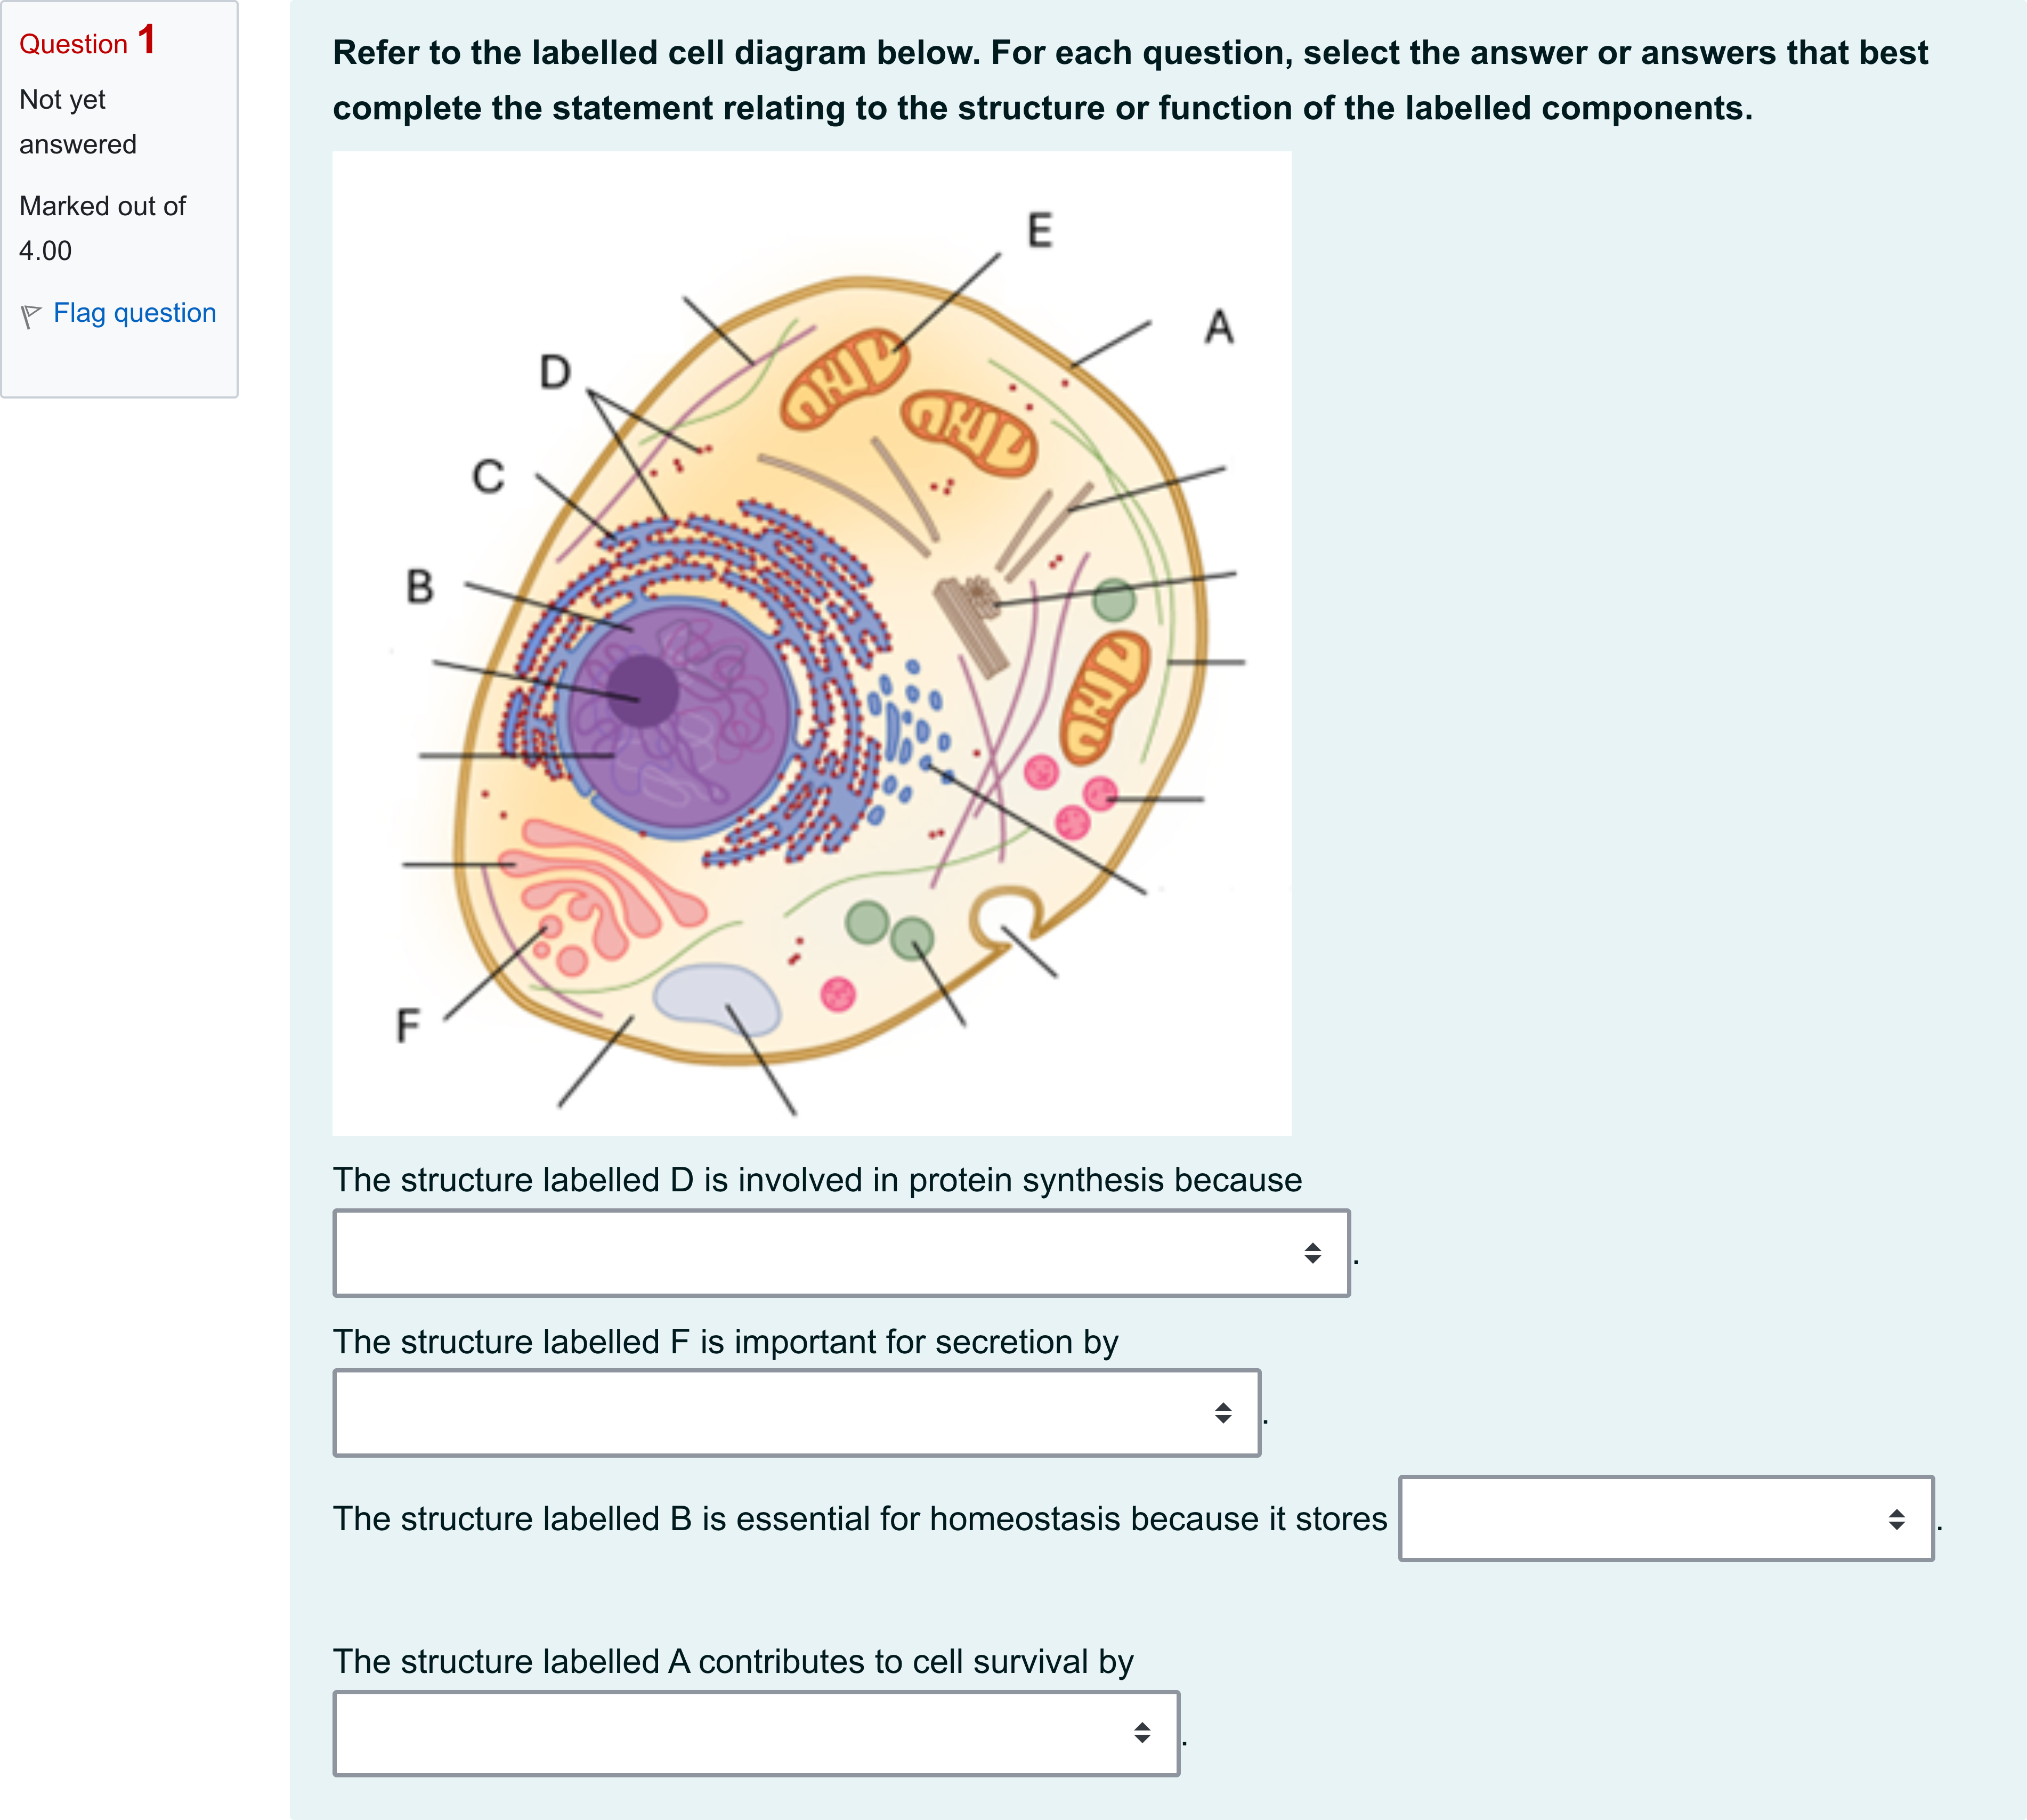Click the arrows on structure F dropdown
2027x1820 pixels.
[1223, 1413]
